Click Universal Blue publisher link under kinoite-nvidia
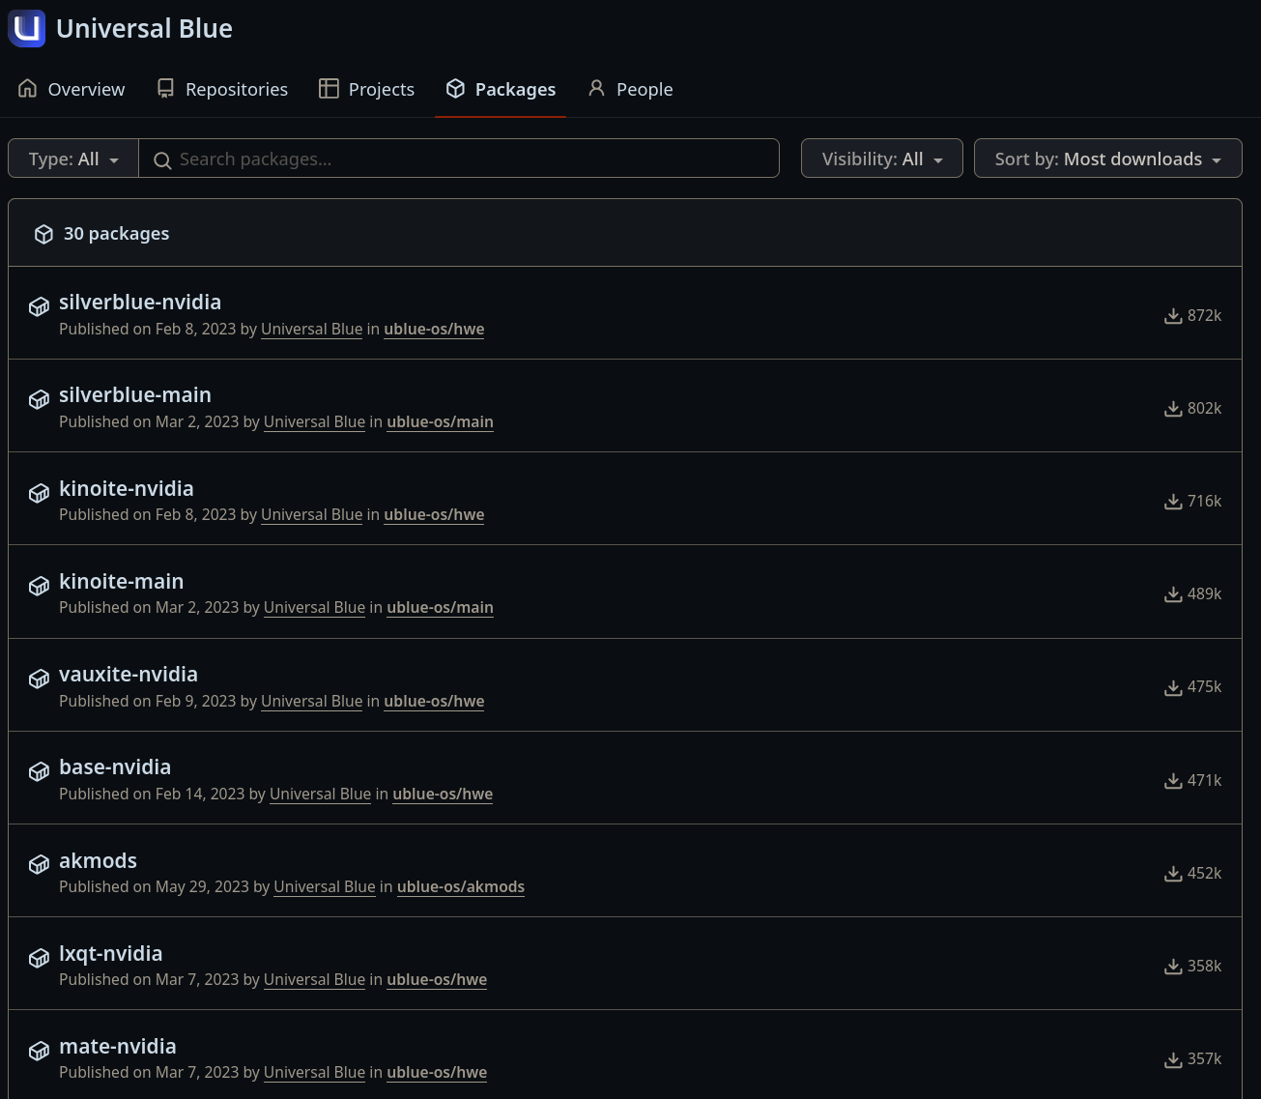Viewport: 1261px width, 1099px height. click(x=311, y=514)
